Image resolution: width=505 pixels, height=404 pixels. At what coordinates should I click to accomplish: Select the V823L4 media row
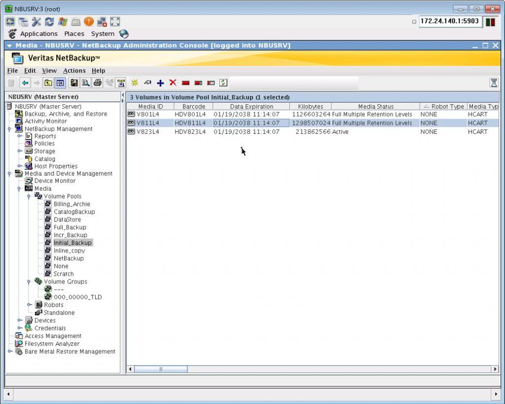tap(312, 132)
